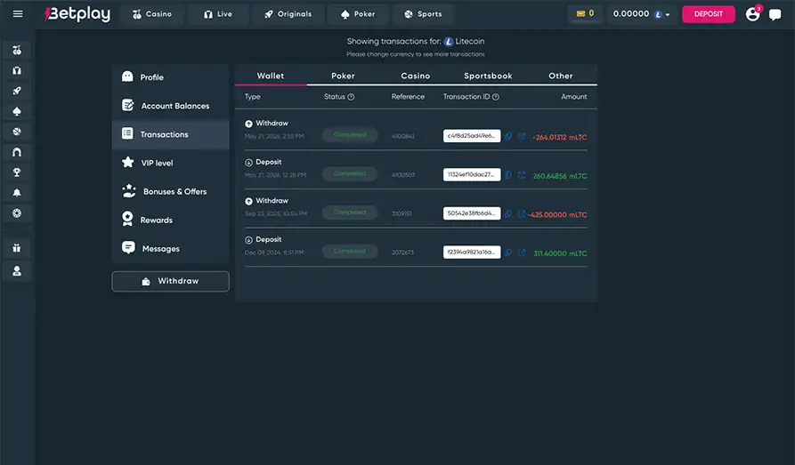Click the ticket counter showing 0
The width and height of the screenshot is (795, 465).
coord(585,13)
